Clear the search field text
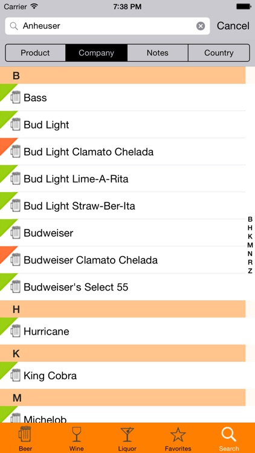Viewport: 255px width, 453px height. (x=201, y=26)
